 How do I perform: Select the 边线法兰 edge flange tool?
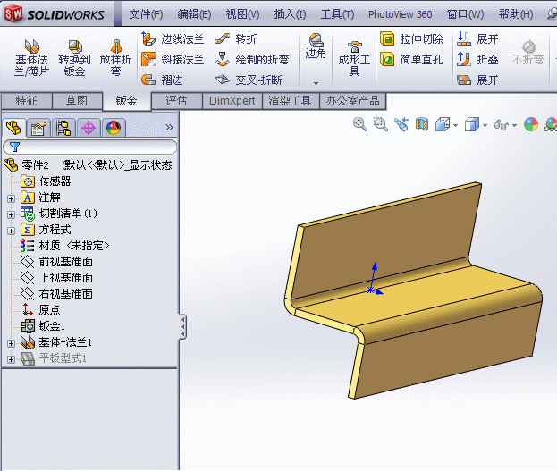click(173, 38)
